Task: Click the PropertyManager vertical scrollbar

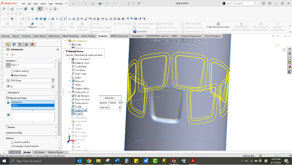Action: coord(59,99)
